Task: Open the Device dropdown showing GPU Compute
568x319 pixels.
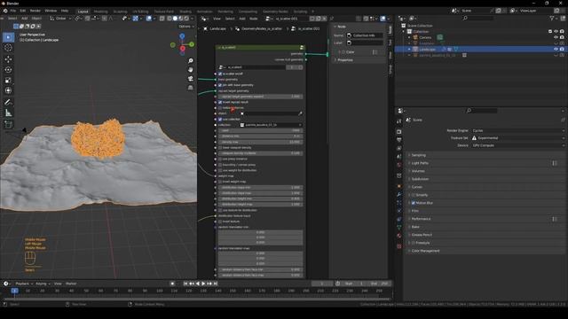Action: [x=518, y=145]
